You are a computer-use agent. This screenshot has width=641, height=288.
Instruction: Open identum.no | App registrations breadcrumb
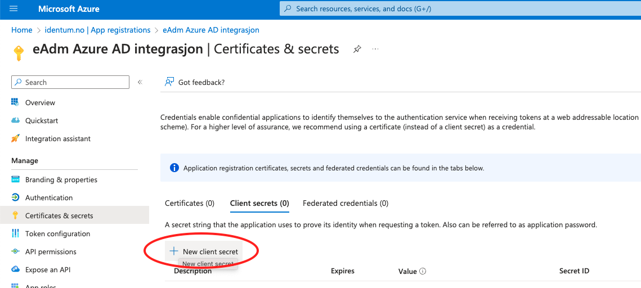tap(97, 30)
